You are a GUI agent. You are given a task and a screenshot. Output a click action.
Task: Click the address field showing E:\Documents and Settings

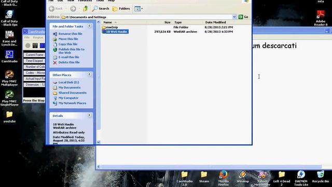tap(146, 17)
